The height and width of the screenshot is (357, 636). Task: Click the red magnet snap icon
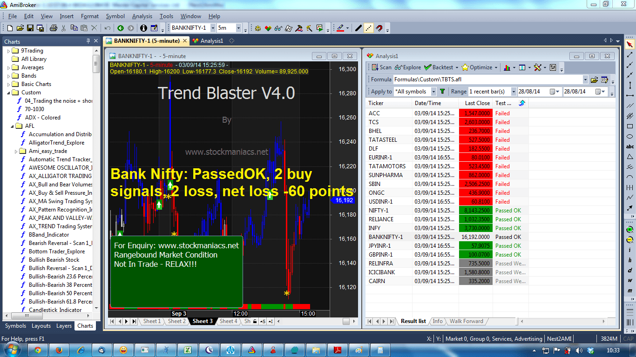click(x=379, y=28)
